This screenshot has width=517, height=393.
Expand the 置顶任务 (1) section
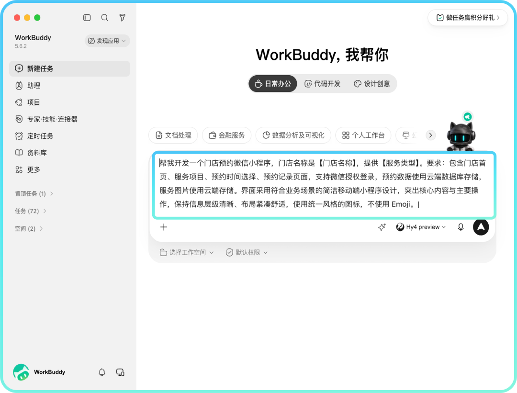point(34,193)
